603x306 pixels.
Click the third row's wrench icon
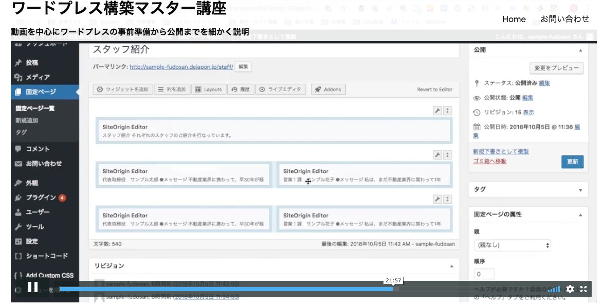click(437, 200)
